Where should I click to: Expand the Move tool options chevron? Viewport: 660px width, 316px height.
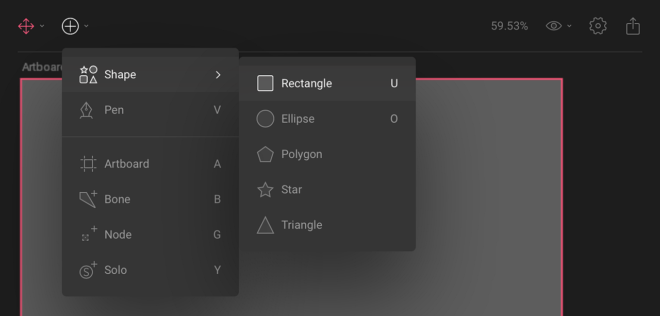tap(42, 26)
